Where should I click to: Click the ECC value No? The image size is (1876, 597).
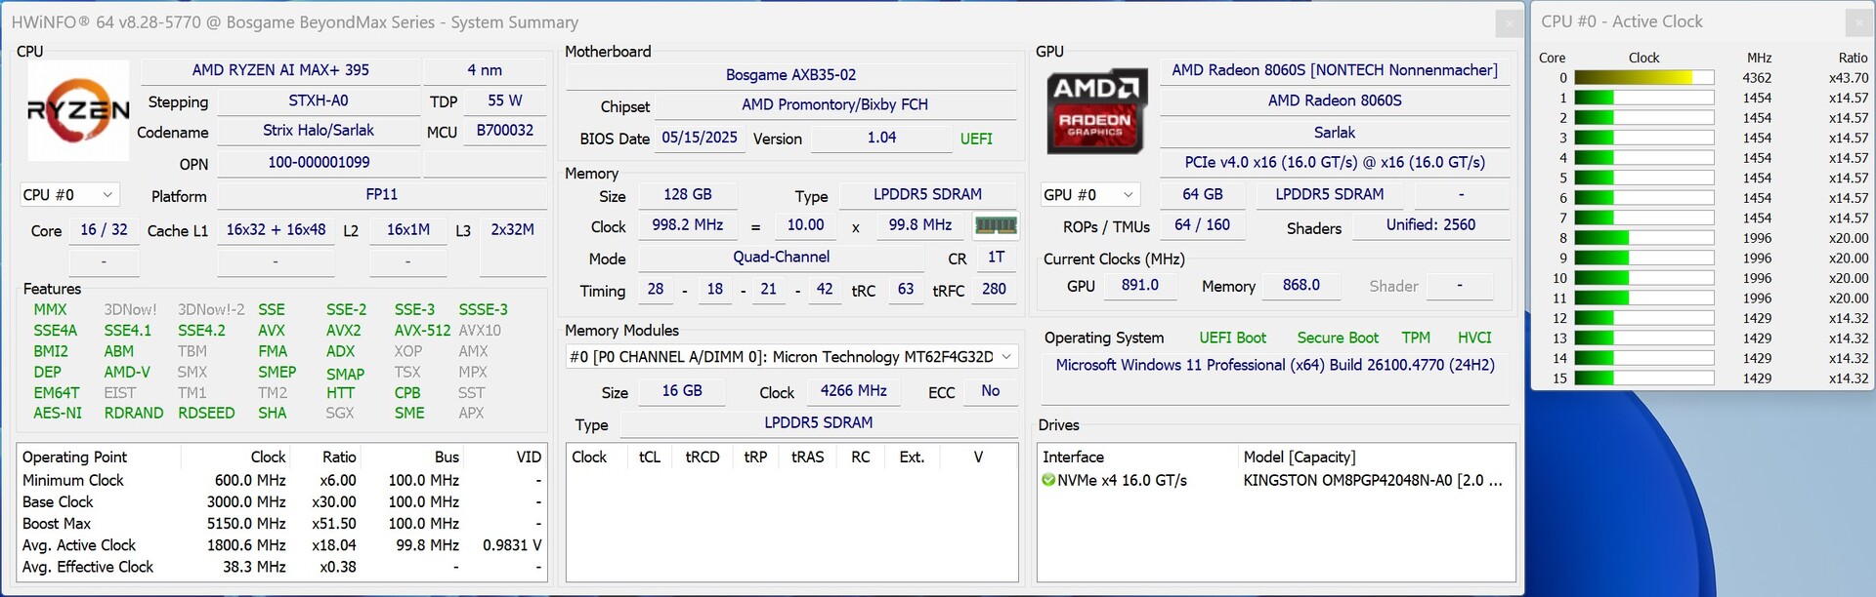pyautogui.click(x=991, y=391)
